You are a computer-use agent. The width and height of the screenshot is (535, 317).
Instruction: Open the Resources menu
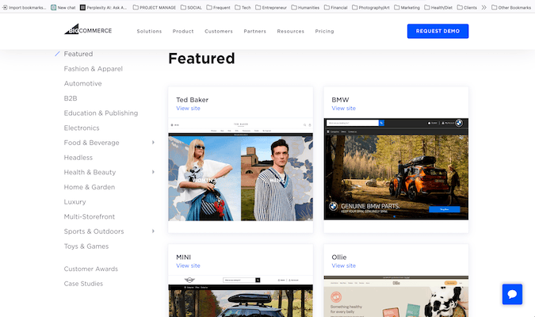[x=290, y=31]
